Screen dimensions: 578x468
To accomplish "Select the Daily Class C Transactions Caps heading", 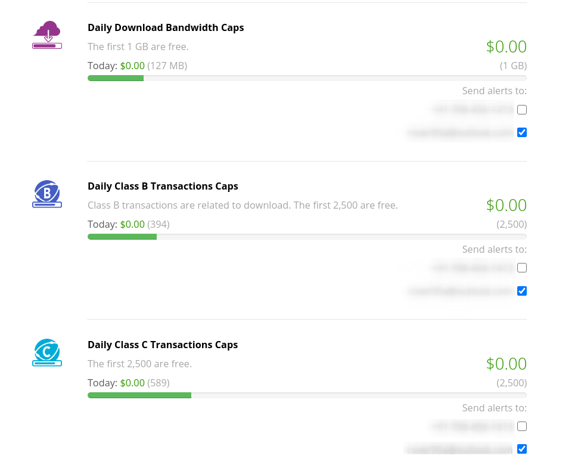I will [163, 345].
